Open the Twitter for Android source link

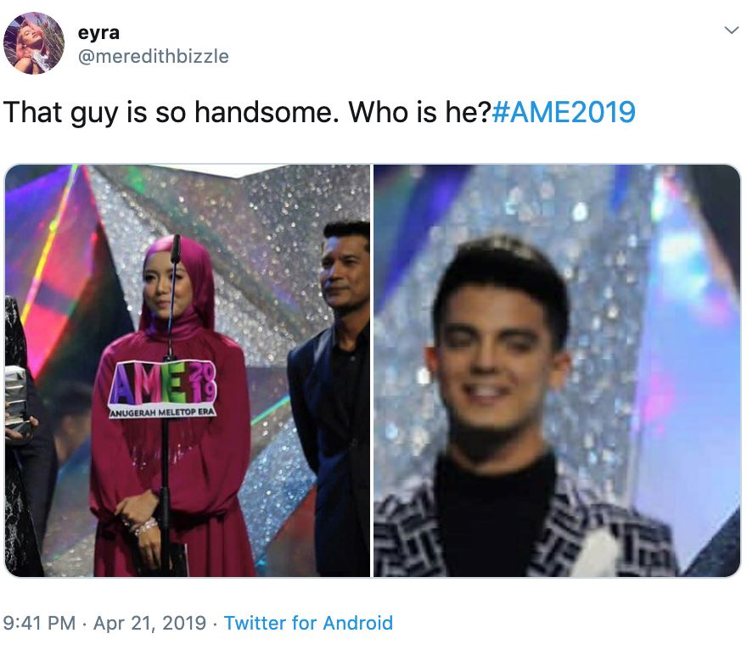coord(308,622)
